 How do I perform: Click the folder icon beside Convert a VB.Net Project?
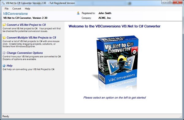click(x=4, y=25)
